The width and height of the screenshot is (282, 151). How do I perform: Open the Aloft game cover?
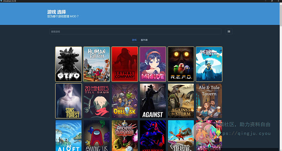(x=69, y=135)
